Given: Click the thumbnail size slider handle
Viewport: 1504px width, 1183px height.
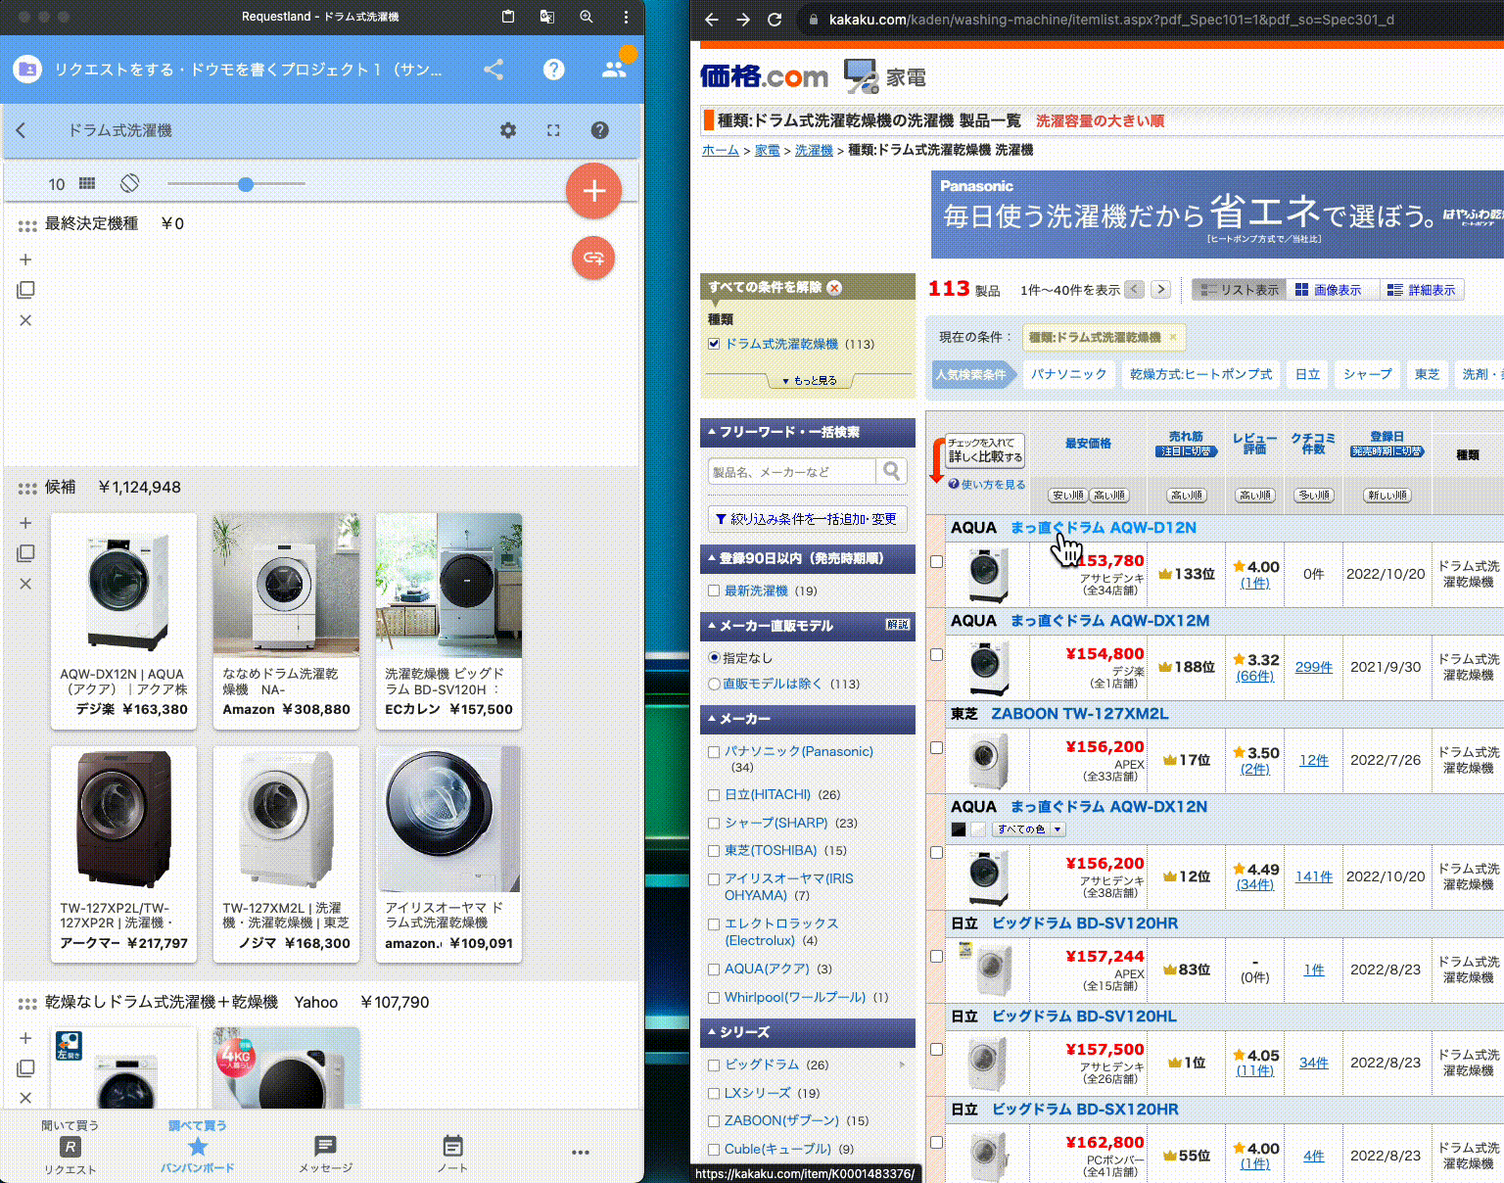Looking at the screenshot, I should (x=246, y=184).
